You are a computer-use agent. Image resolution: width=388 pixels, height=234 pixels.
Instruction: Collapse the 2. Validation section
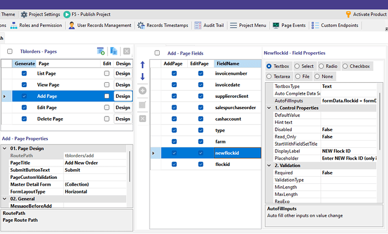coord(269,165)
